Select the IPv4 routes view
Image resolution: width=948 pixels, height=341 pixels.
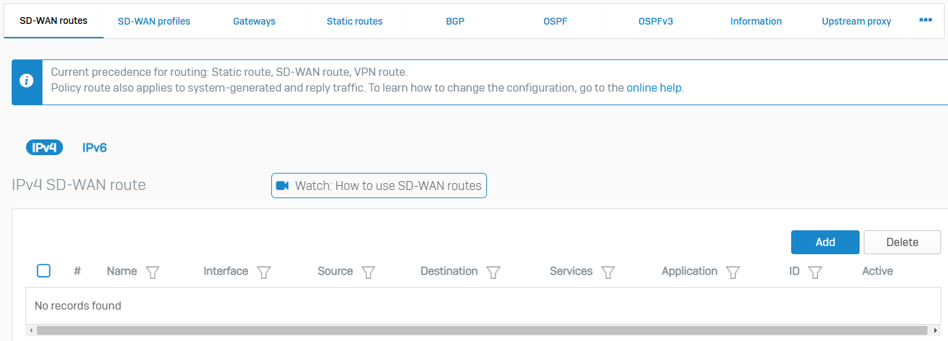click(45, 148)
